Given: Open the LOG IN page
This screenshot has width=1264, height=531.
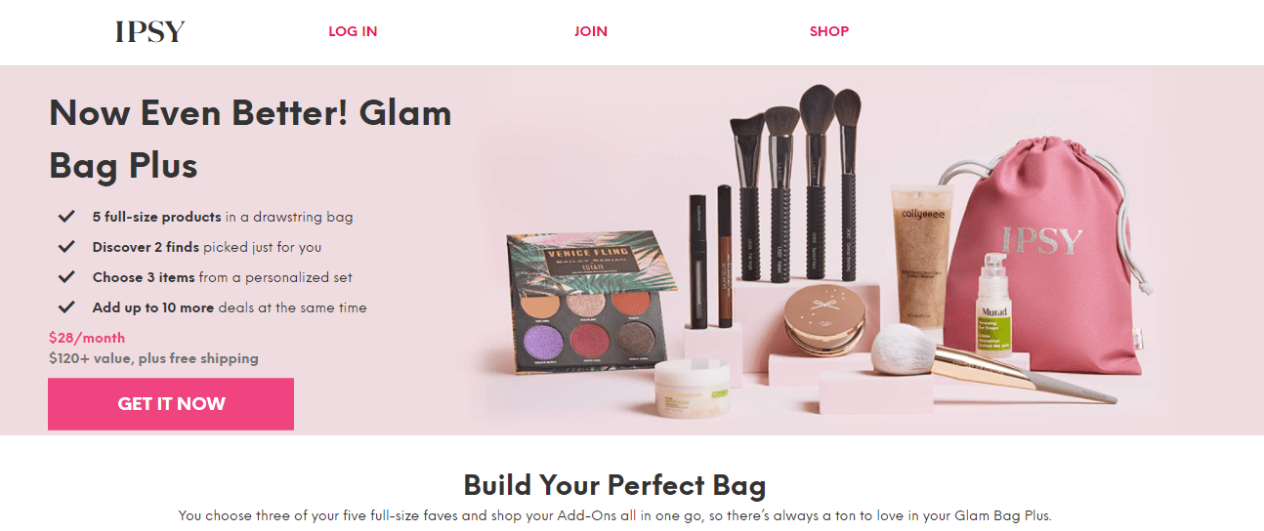Looking at the screenshot, I should pyautogui.click(x=353, y=31).
